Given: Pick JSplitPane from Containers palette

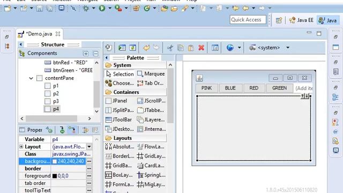Looking at the screenshot, I should click(x=120, y=110).
